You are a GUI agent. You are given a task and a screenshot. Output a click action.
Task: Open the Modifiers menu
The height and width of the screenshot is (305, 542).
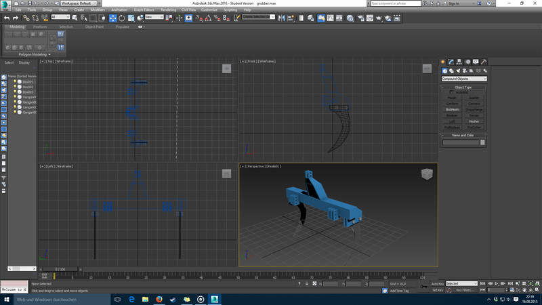pos(98,10)
